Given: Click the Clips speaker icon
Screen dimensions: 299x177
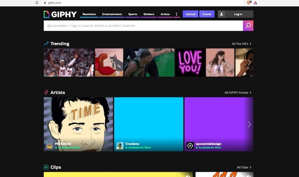Looking at the screenshot, I should click(x=46, y=167).
